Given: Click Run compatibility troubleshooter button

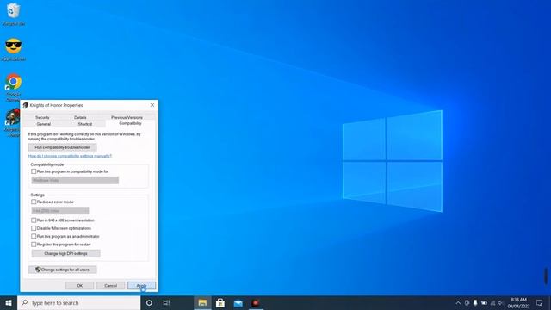Looking at the screenshot, I should pos(62,147).
